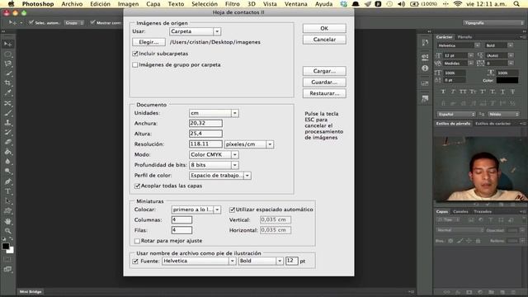Open the Tipografía workspace switcher
528x297 pixels.
(x=493, y=23)
